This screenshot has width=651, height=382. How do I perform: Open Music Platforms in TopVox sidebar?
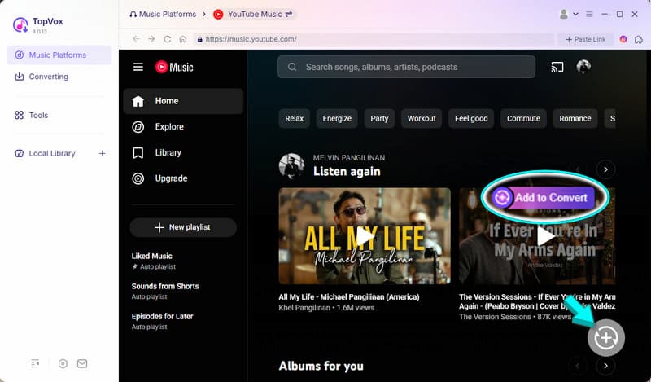coord(59,55)
